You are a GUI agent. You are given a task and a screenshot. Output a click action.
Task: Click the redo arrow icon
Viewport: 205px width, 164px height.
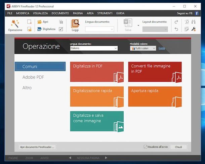[176, 22]
